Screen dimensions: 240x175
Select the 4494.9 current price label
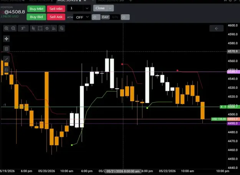point(233,119)
